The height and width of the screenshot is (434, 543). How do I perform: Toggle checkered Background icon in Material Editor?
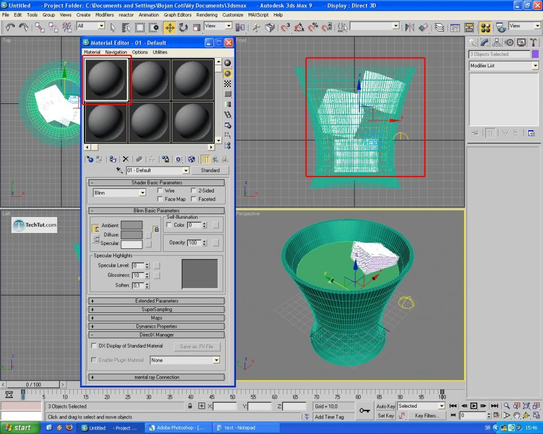click(227, 84)
